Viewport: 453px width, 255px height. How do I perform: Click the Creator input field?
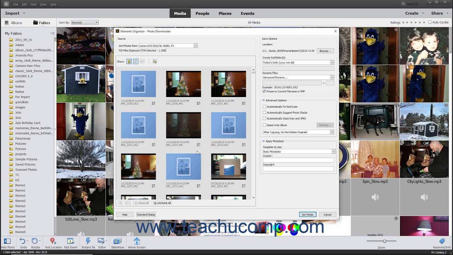(x=298, y=160)
